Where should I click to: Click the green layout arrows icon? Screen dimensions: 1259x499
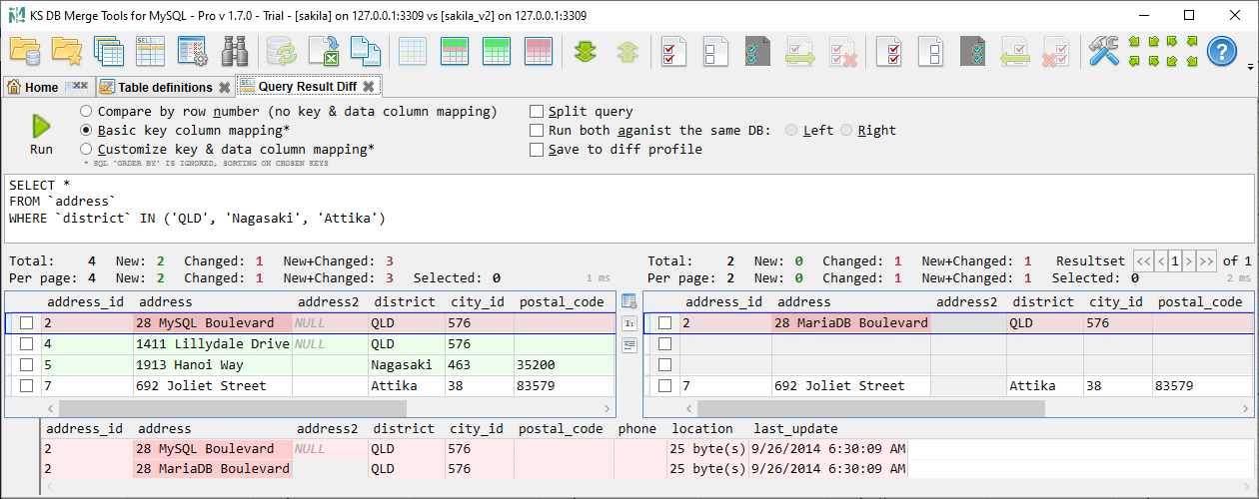pos(1163,51)
